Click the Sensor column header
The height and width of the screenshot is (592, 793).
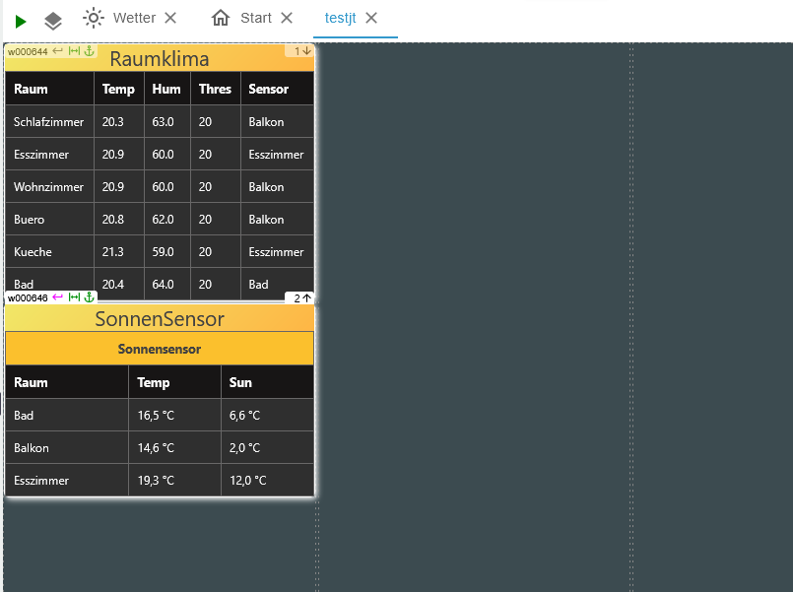pyautogui.click(x=277, y=89)
